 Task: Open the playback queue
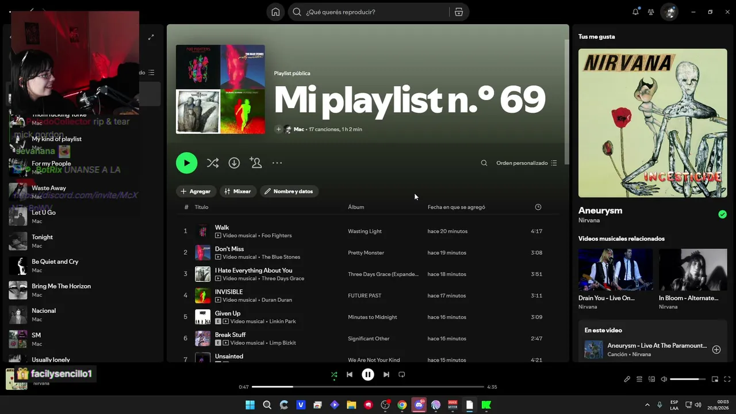[639, 379]
